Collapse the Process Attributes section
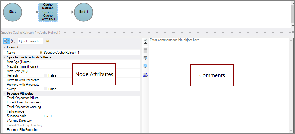 4,93
